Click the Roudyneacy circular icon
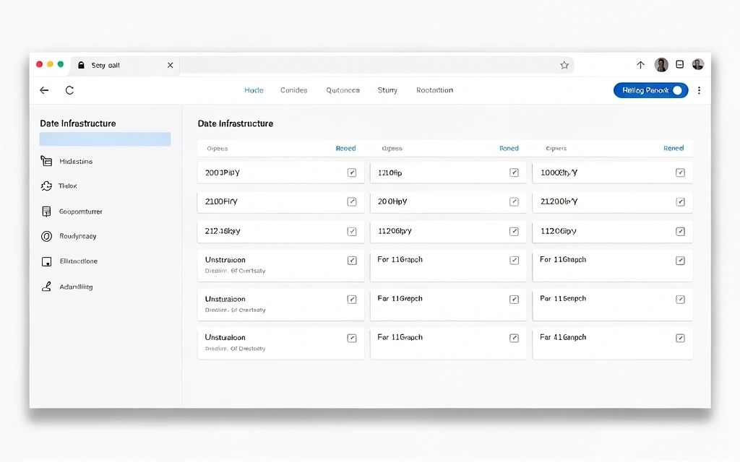The height and width of the screenshot is (462, 740). click(46, 236)
